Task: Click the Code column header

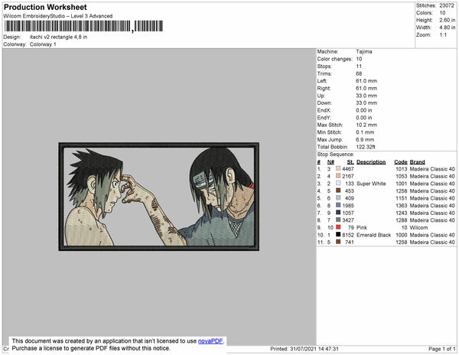Action: pos(400,162)
